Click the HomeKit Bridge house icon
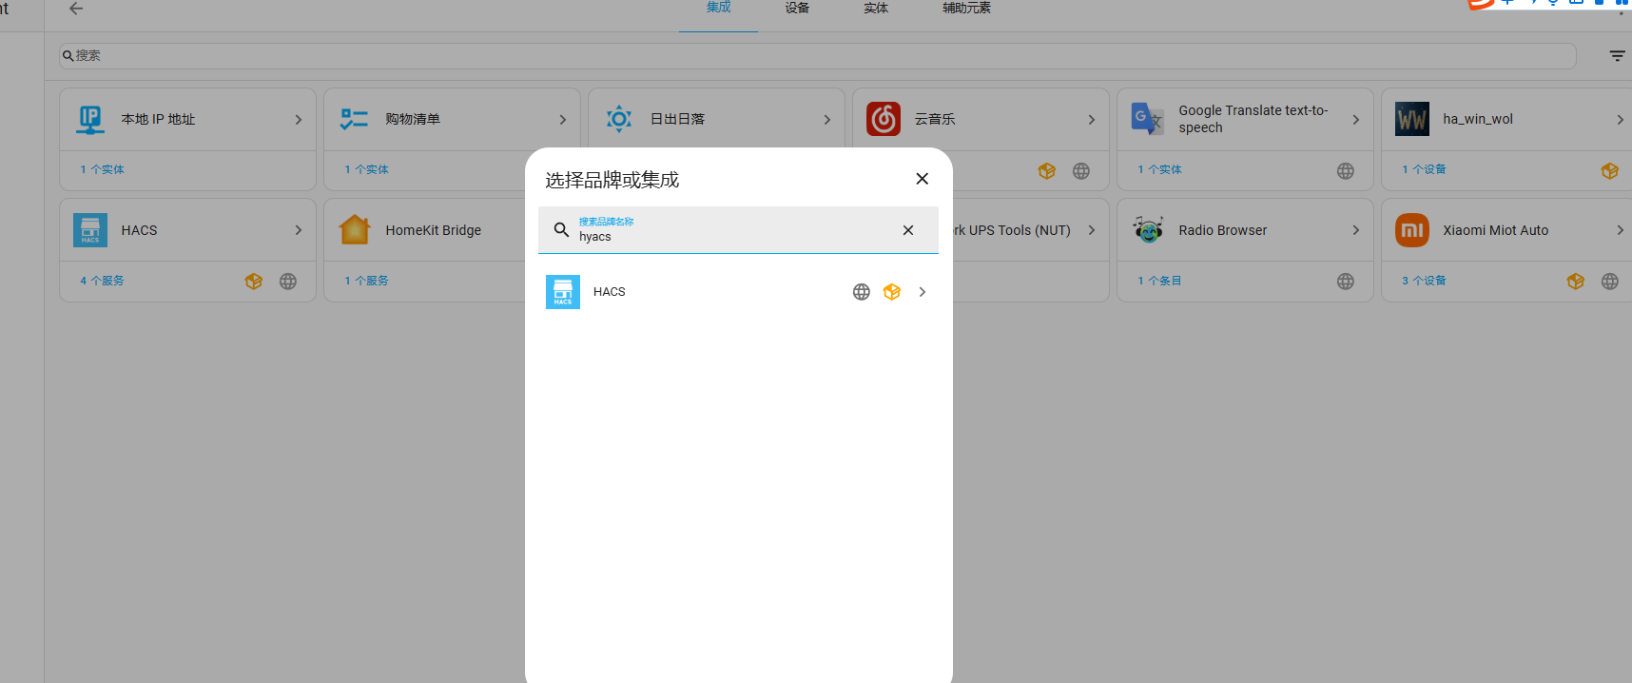1632x683 pixels. [x=355, y=230]
